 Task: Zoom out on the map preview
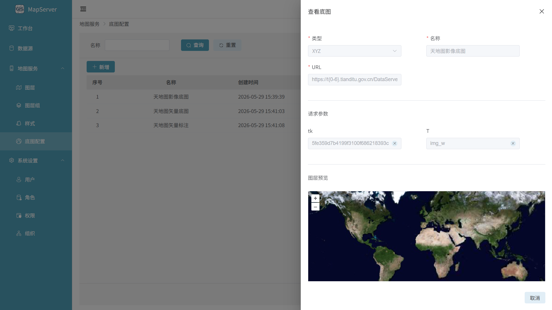click(x=315, y=207)
